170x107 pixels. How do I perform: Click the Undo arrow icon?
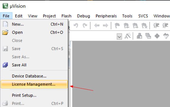click(x=76, y=25)
